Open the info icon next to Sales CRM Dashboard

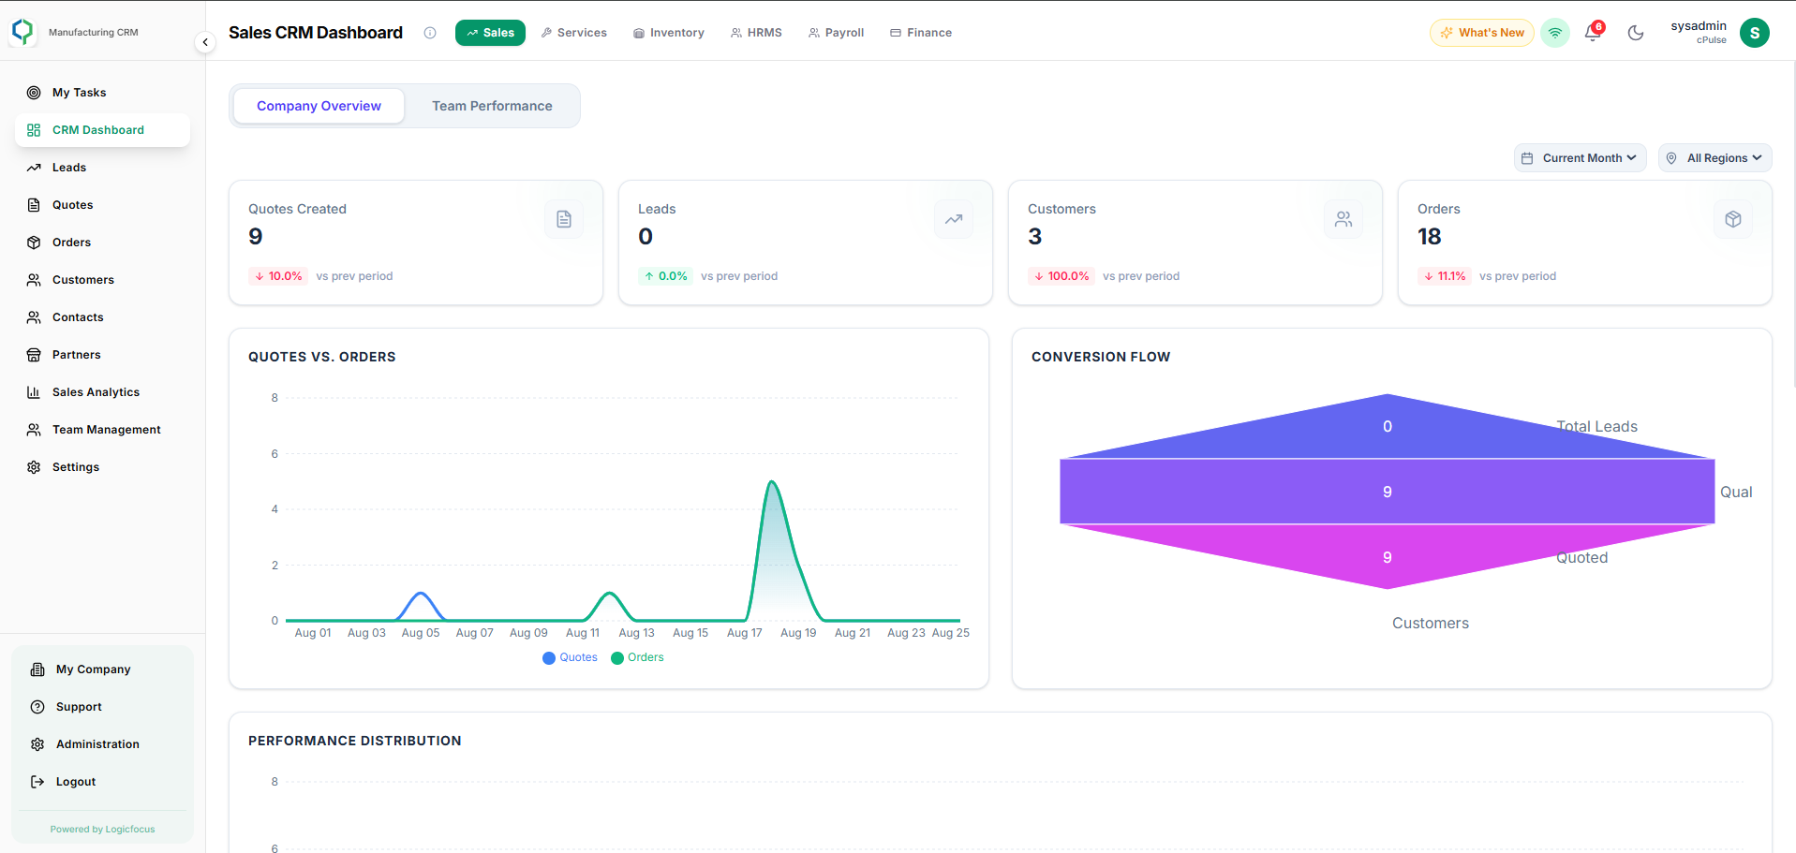click(430, 33)
